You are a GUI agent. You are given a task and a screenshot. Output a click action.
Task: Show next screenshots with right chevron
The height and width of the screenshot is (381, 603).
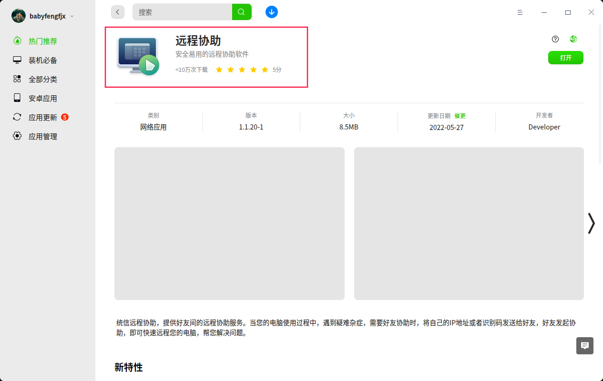[x=591, y=223]
